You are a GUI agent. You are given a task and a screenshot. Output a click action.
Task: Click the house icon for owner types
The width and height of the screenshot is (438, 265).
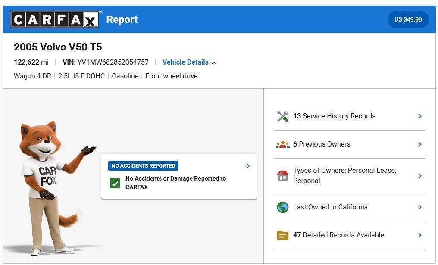283,176
